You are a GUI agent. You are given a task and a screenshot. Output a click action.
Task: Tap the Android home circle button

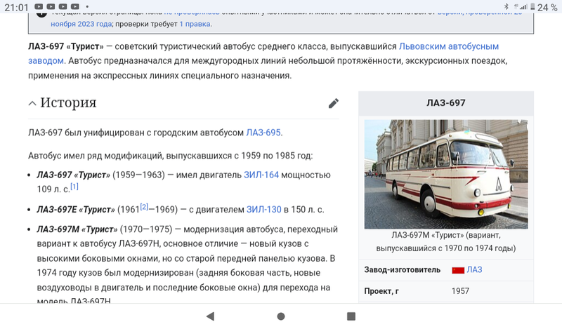coord(281,316)
